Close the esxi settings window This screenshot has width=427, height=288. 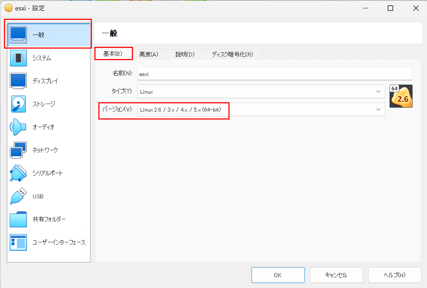pos(416,8)
